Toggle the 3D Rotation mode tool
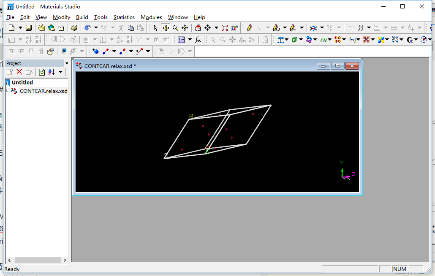The image size is (435, 276). coord(166,28)
